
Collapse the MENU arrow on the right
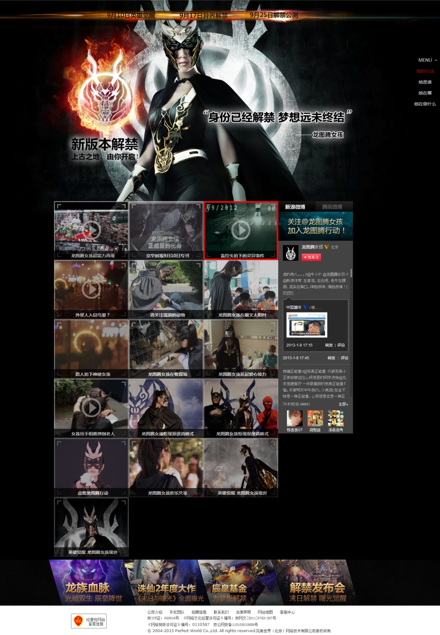436,60
